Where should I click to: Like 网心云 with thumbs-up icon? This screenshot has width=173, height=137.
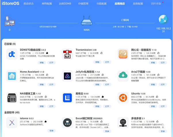158,53
